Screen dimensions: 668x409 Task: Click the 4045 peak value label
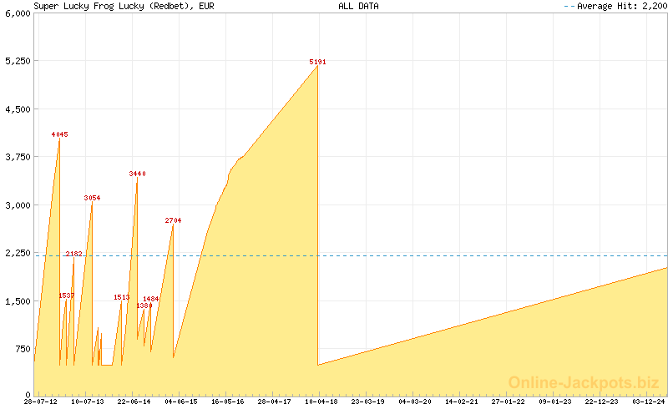[x=59, y=134]
